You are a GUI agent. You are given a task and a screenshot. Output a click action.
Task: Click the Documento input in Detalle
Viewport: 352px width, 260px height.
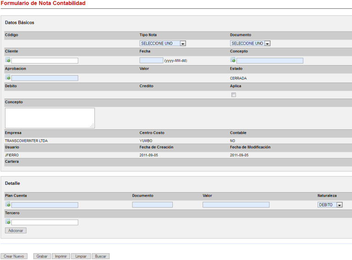point(152,205)
